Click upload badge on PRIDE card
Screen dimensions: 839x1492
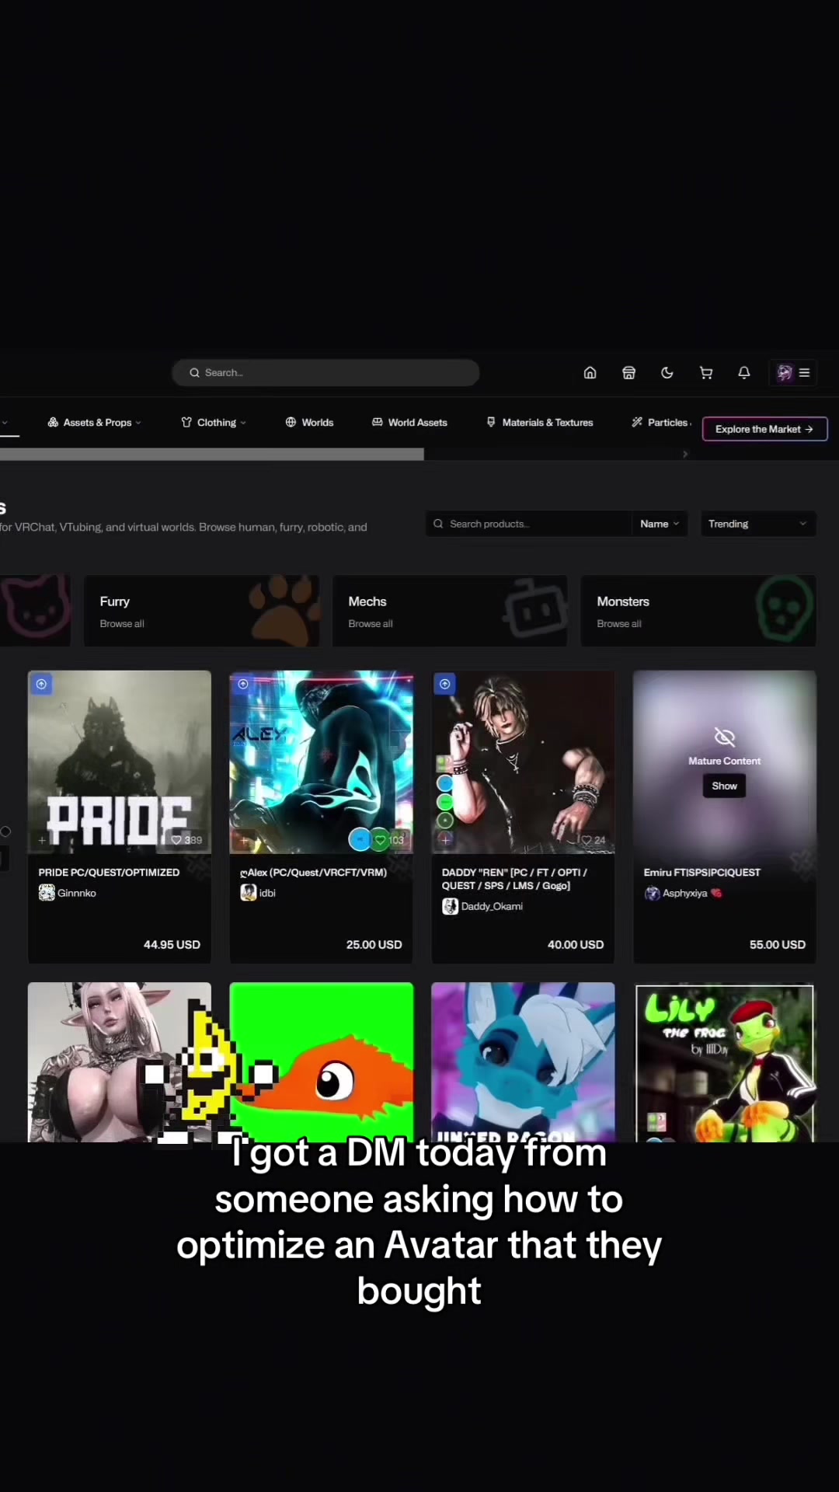point(41,684)
